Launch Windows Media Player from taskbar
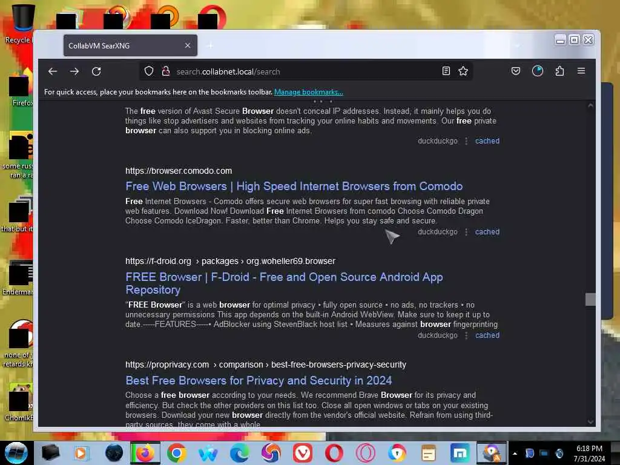The height and width of the screenshot is (465, 620). coord(82,453)
